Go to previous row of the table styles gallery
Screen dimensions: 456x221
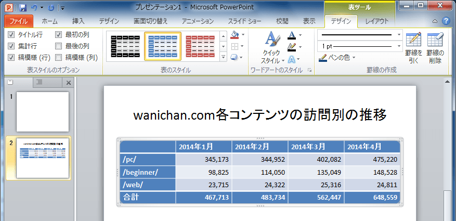click(224, 36)
